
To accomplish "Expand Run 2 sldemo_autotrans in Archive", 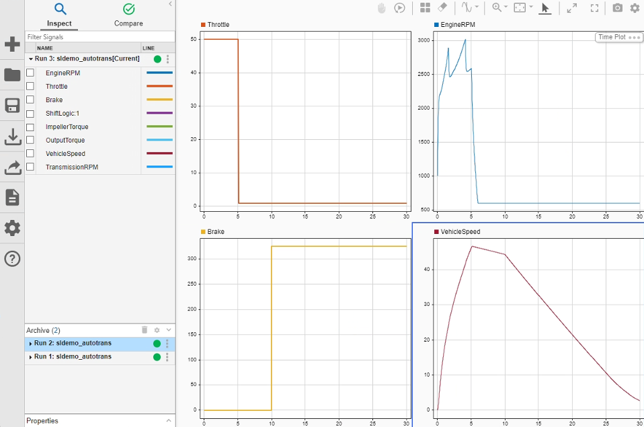I will [x=30, y=344].
